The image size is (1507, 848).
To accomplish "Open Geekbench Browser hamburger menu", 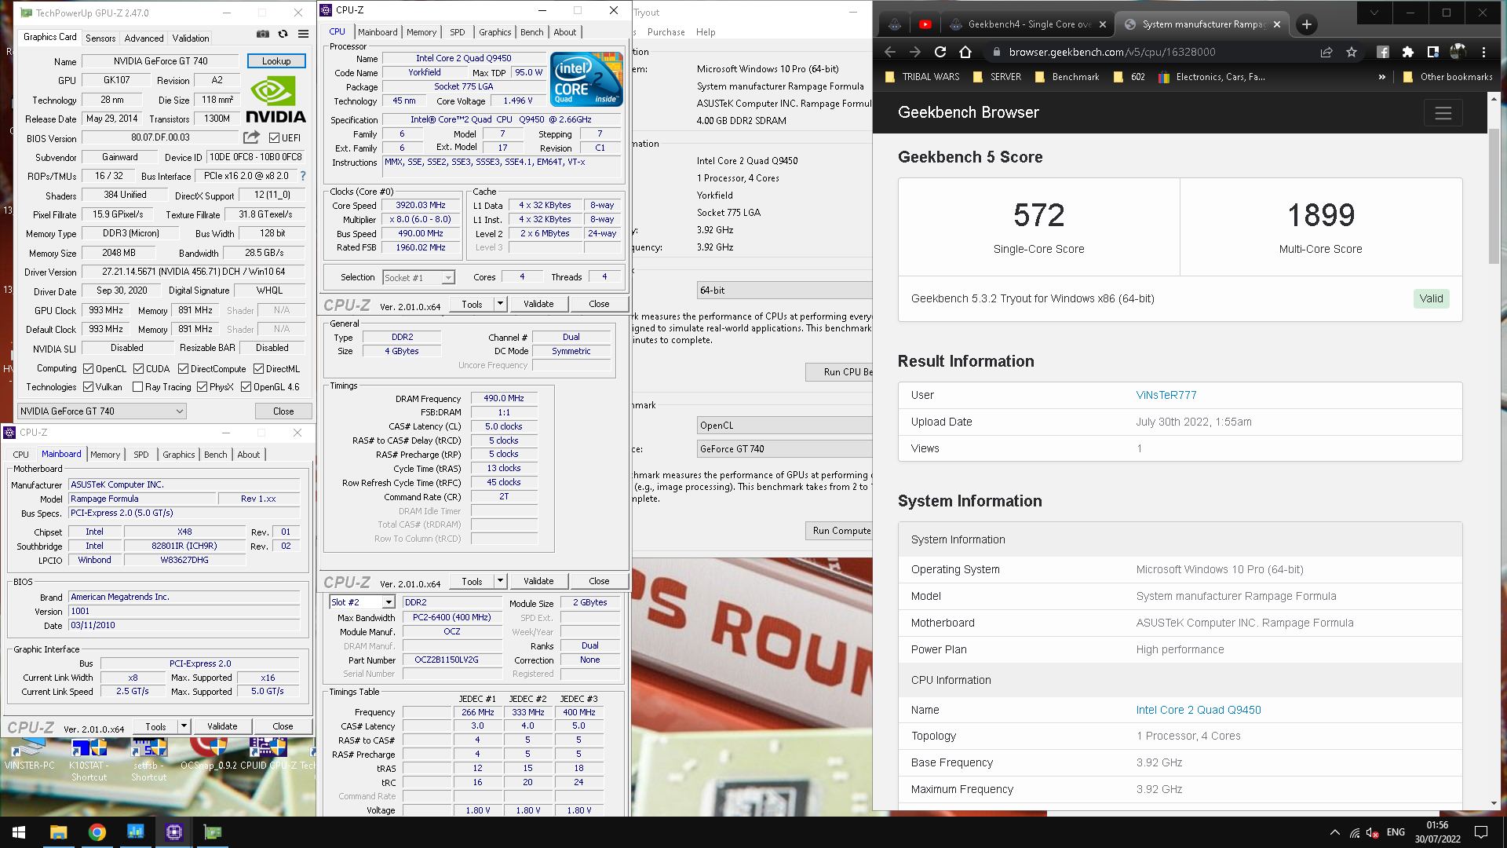I will pos(1443,113).
